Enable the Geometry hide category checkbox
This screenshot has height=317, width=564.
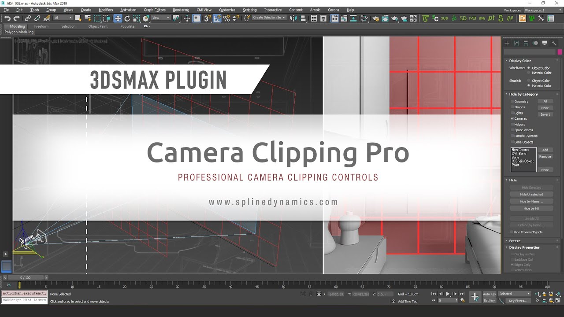pyautogui.click(x=512, y=102)
